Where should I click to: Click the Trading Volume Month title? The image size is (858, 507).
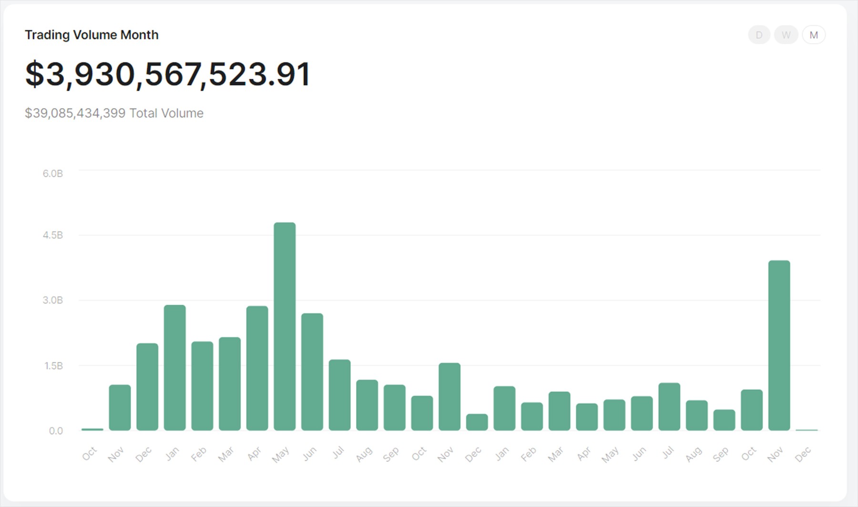[x=92, y=35]
